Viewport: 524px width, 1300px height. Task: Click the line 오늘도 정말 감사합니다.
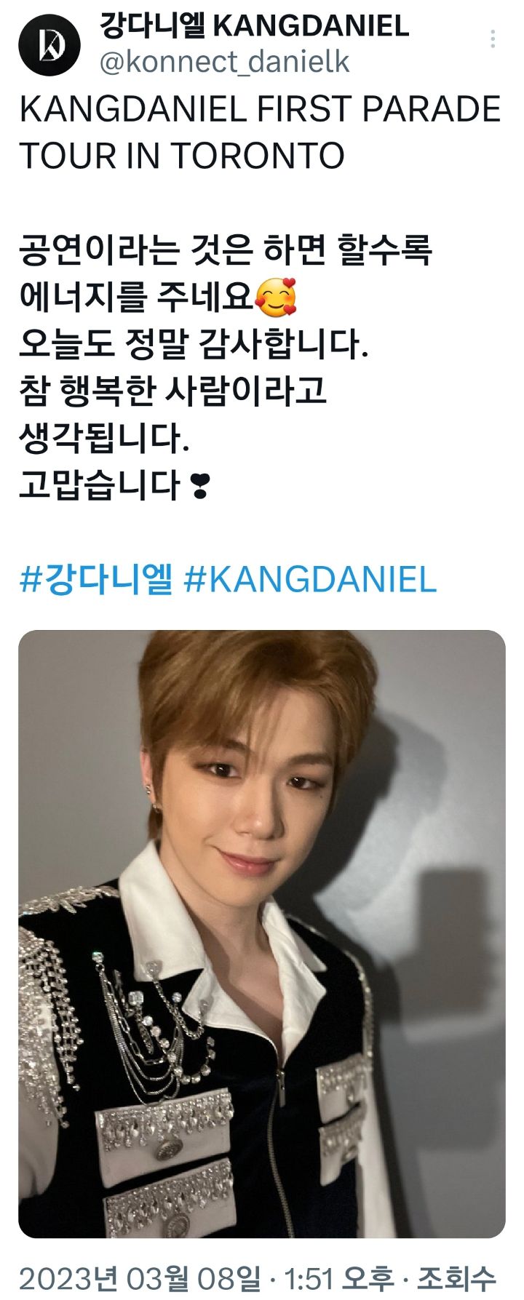[x=194, y=345]
